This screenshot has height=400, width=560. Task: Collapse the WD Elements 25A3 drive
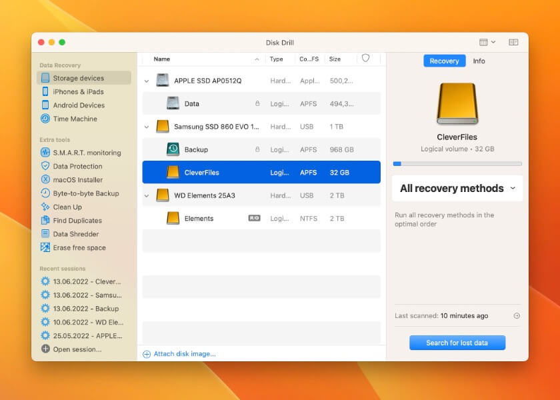click(147, 196)
